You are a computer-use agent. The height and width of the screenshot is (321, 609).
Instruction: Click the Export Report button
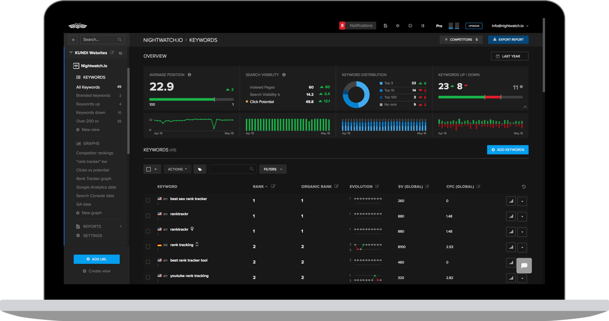click(x=508, y=40)
